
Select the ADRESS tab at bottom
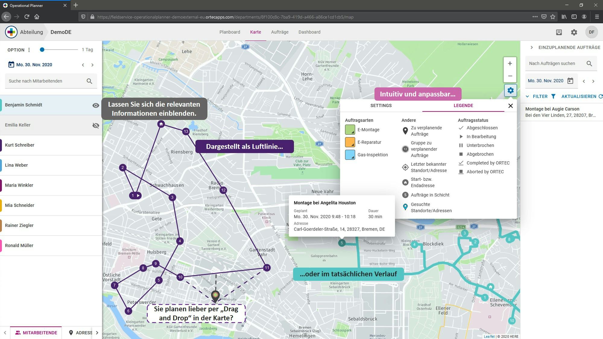point(81,333)
